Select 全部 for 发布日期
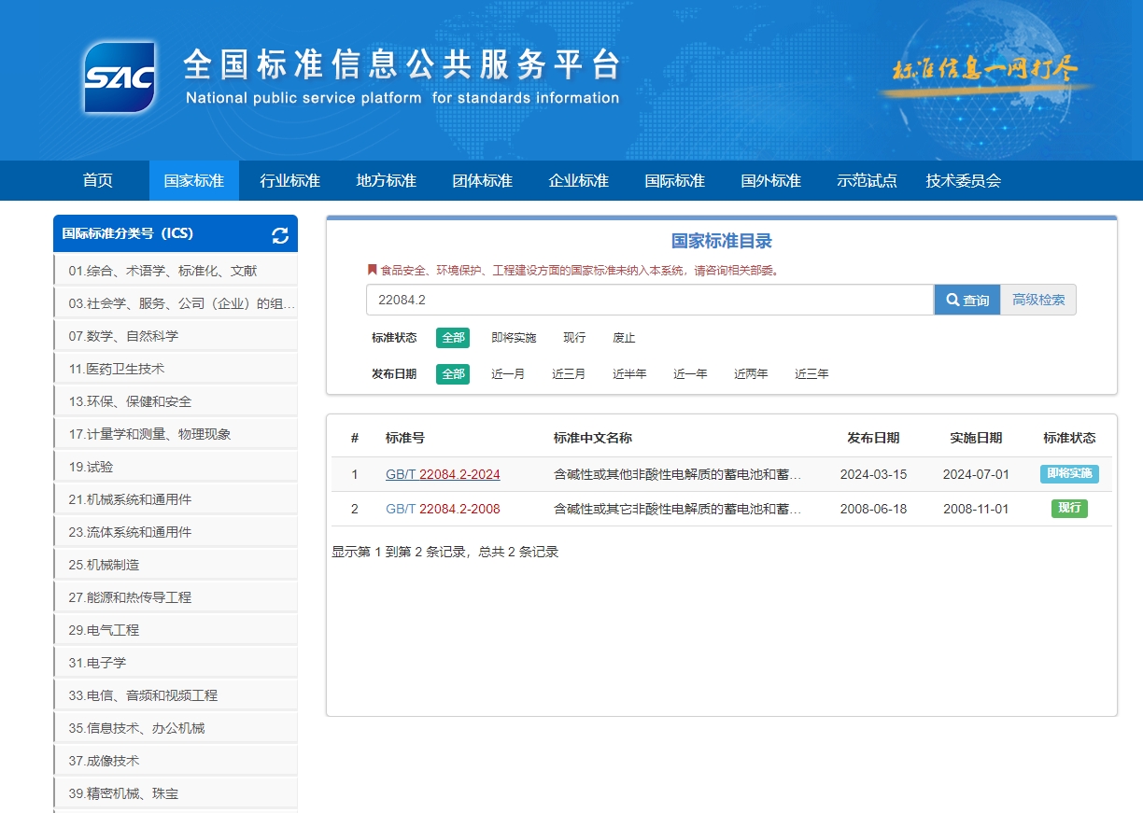The height and width of the screenshot is (813, 1143). [x=452, y=373]
